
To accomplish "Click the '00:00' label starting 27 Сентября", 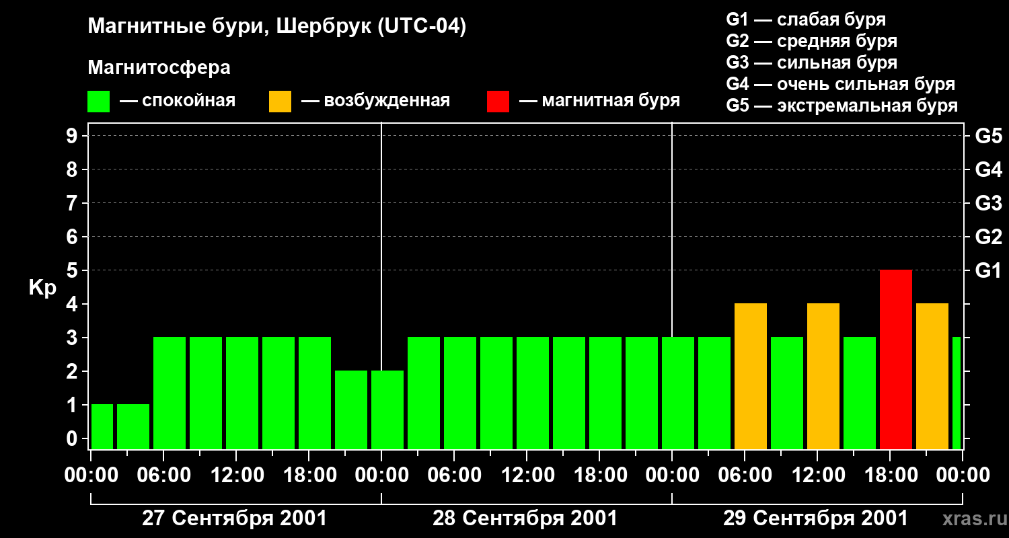I will [x=91, y=475].
